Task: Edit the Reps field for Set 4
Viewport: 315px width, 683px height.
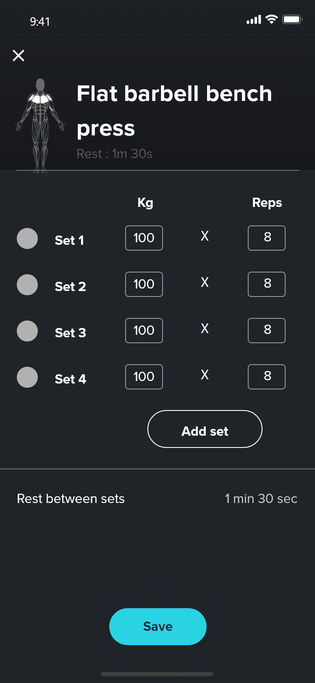Action: [x=267, y=377]
